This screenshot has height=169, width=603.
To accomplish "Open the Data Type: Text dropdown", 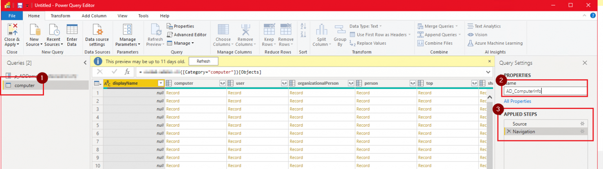I will tap(366, 26).
